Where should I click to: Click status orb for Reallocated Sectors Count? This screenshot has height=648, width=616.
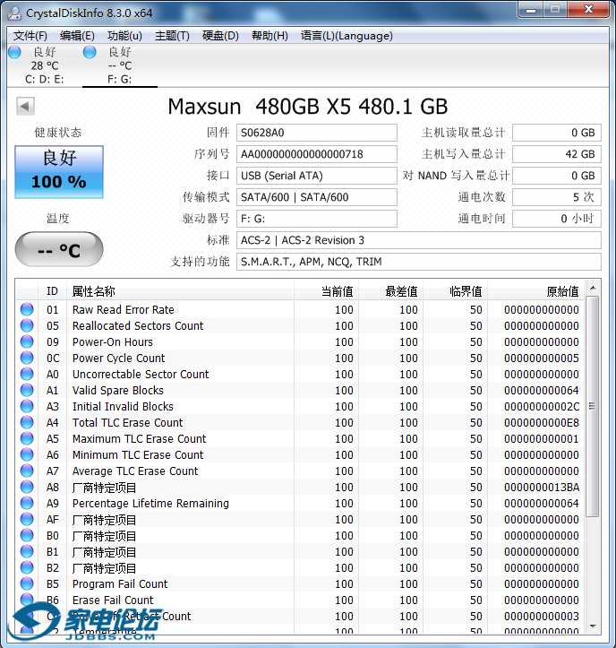click(x=27, y=325)
